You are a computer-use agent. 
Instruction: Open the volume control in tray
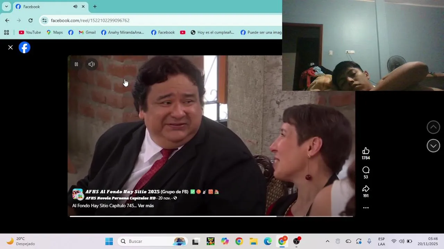pos(402,241)
